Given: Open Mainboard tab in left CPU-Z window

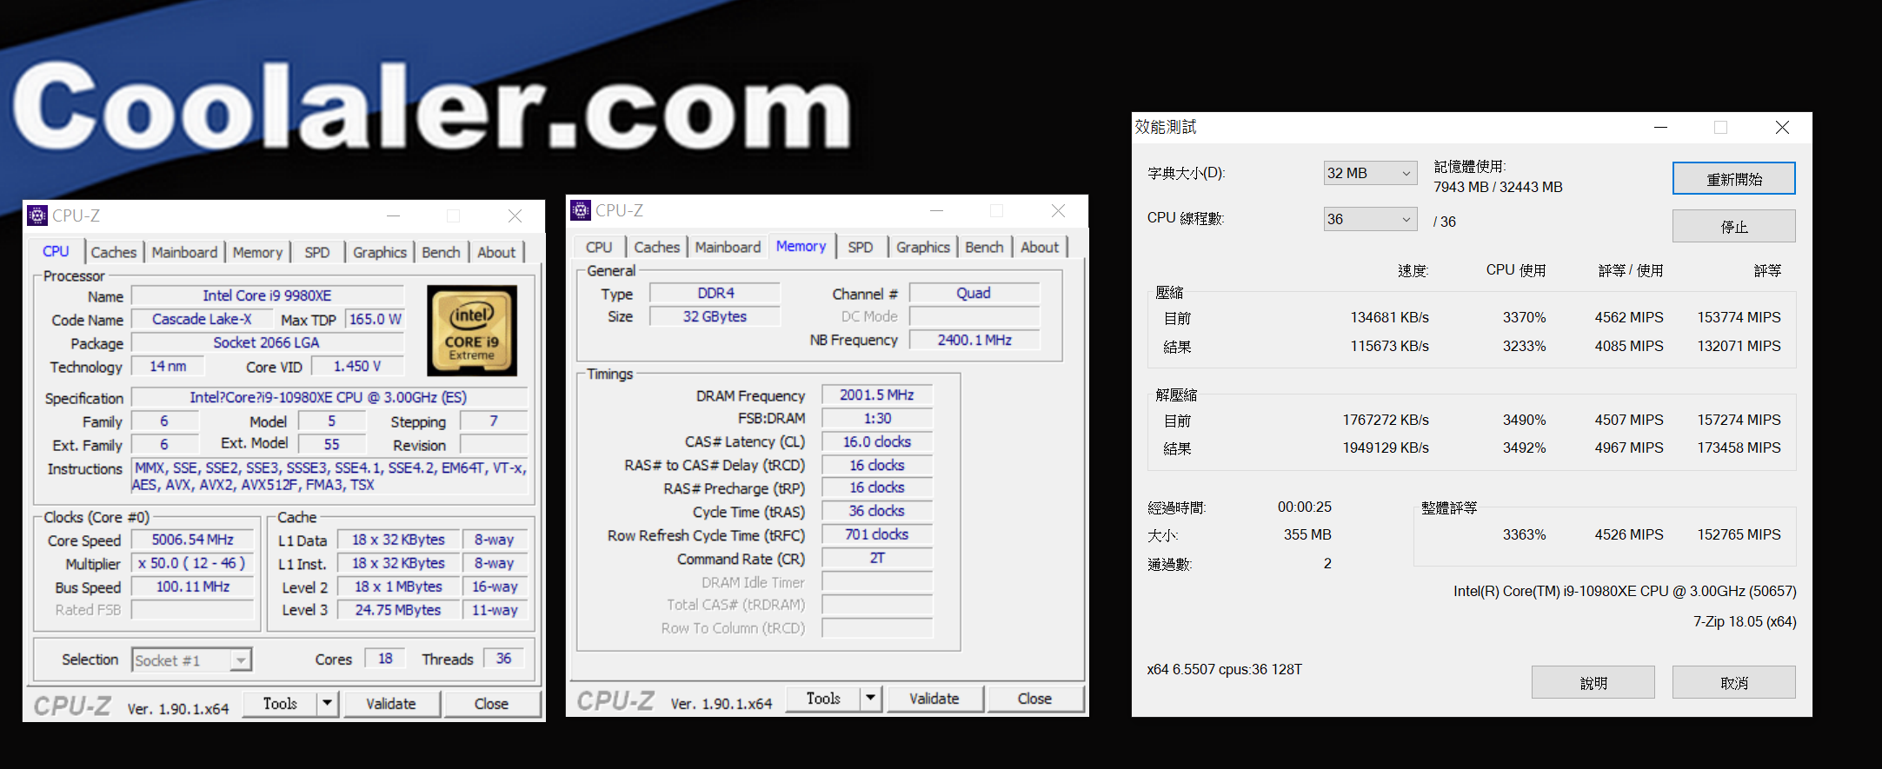Looking at the screenshot, I should (184, 252).
